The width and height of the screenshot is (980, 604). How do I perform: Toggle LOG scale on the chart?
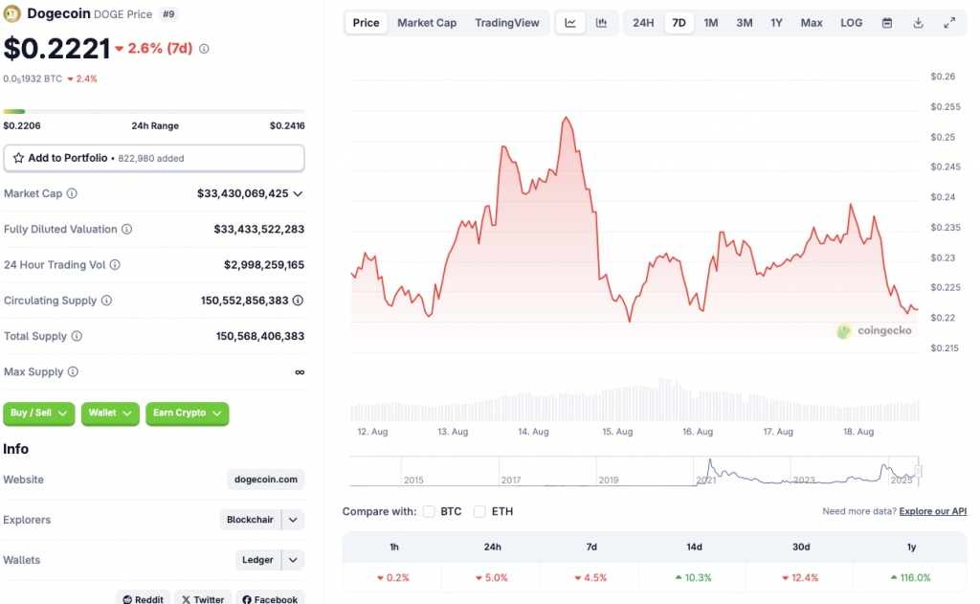(x=851, y=22)
